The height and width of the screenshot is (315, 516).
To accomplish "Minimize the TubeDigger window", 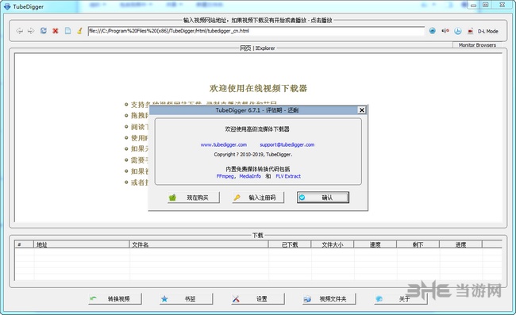I will click(x=474, y=6).
